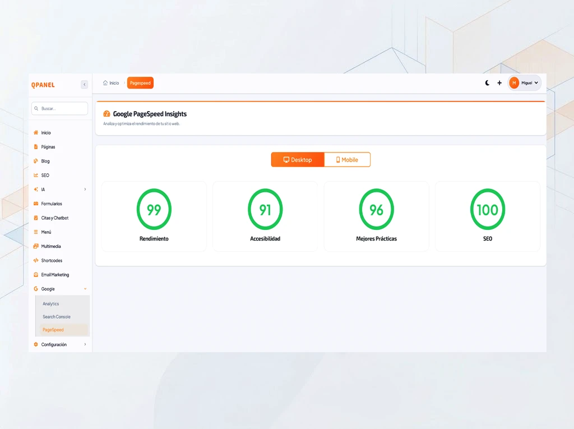
Task: Click the Multimedia label in sidebar
Action: (51, 246)
